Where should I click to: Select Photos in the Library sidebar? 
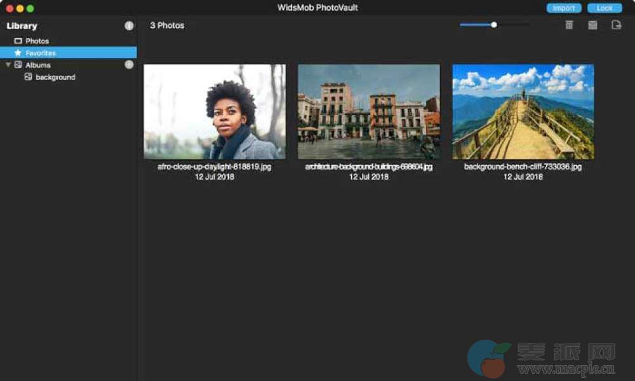[x=37, y=41]
